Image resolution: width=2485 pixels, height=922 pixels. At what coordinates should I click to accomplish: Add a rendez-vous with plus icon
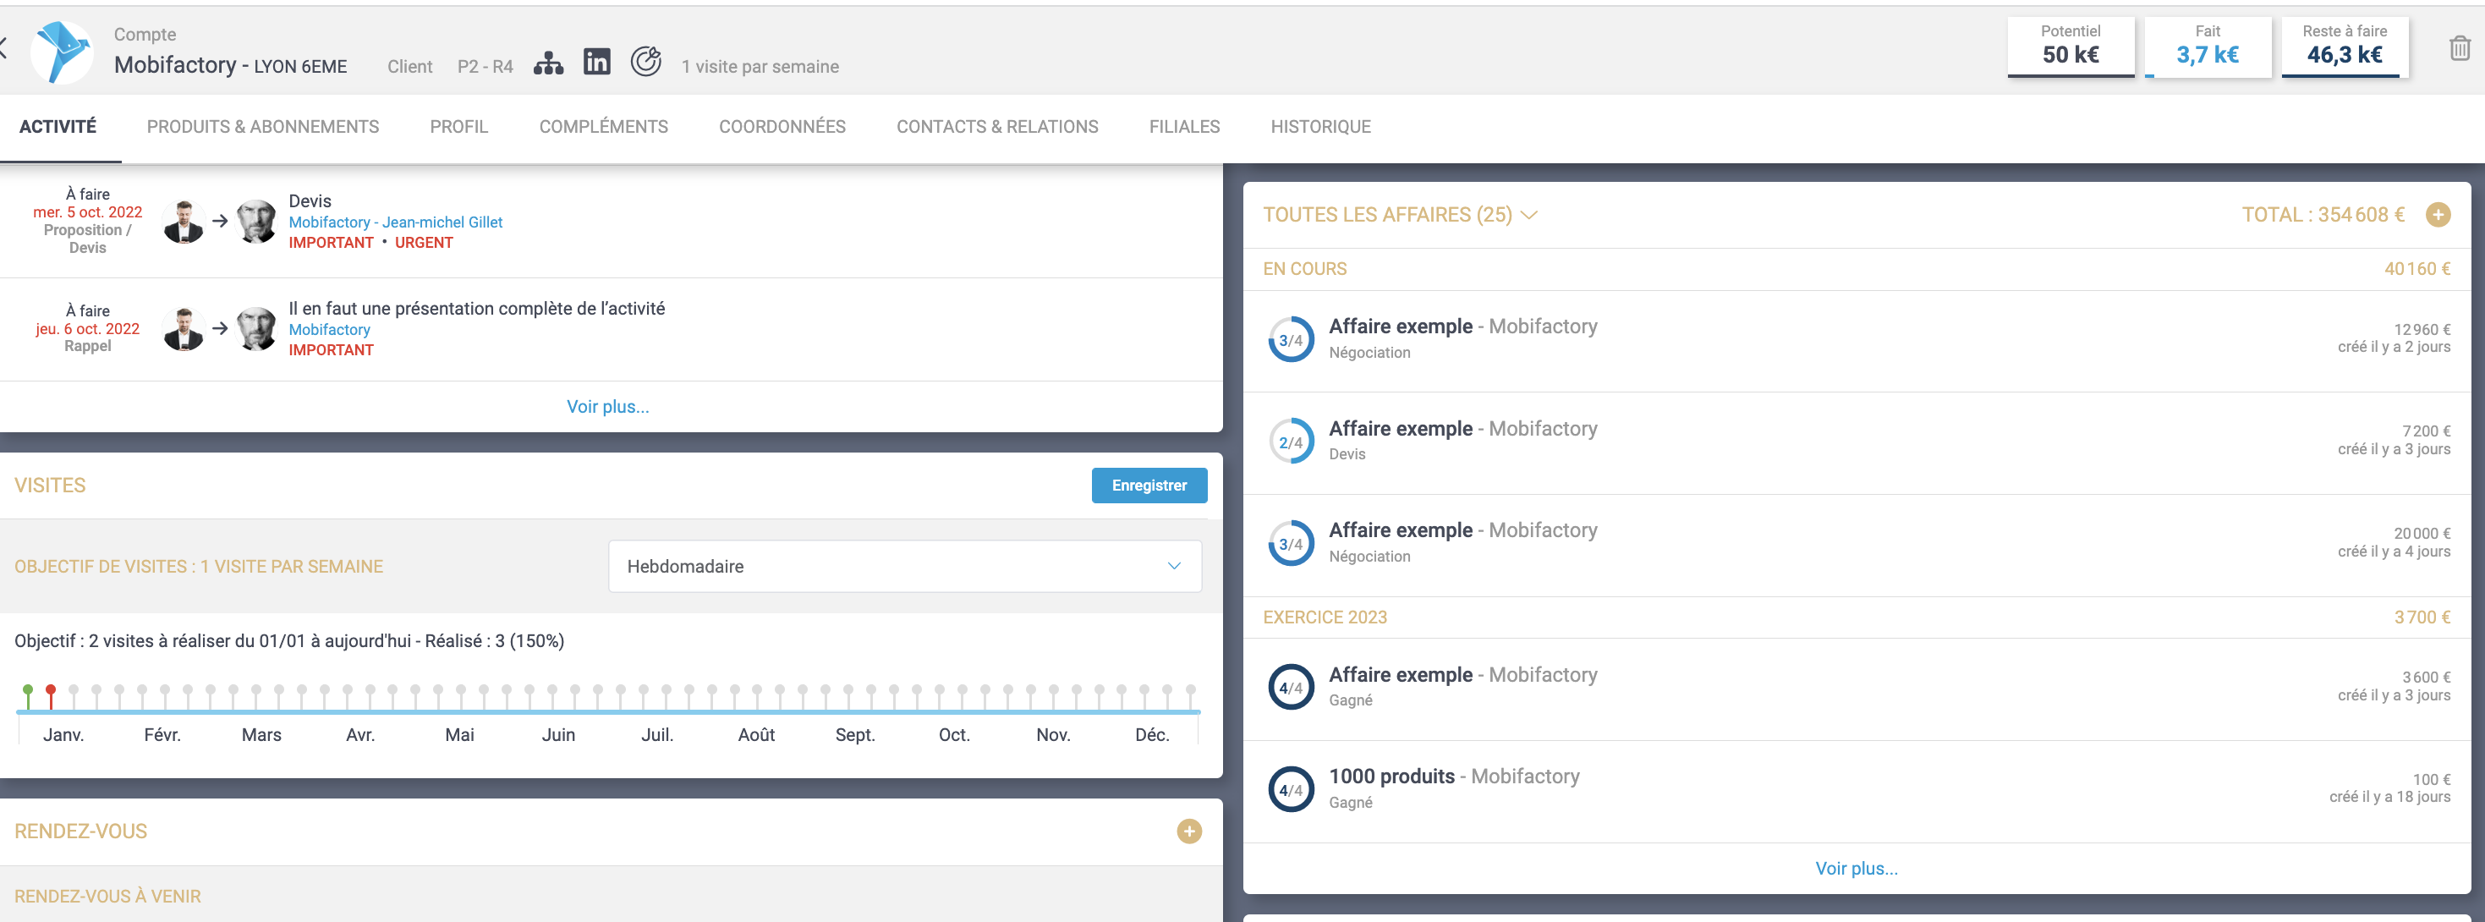[1188, 831]
